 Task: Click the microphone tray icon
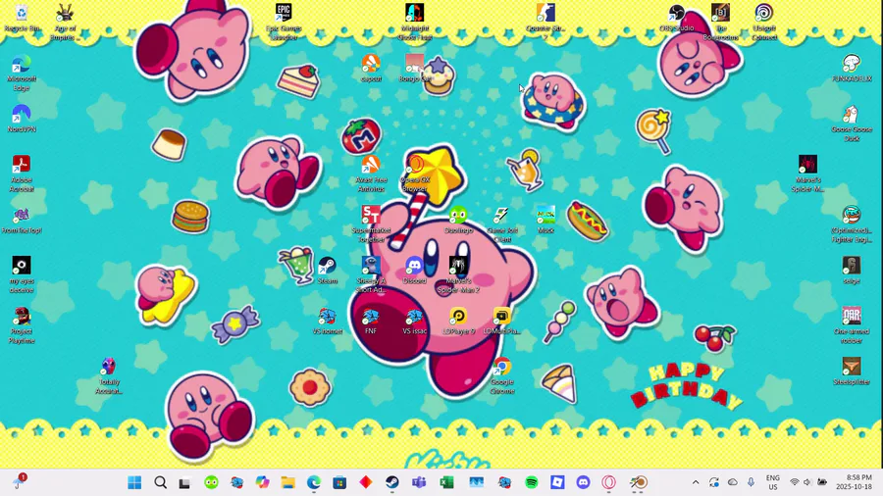pyautogui.click(x=751, y=482)
